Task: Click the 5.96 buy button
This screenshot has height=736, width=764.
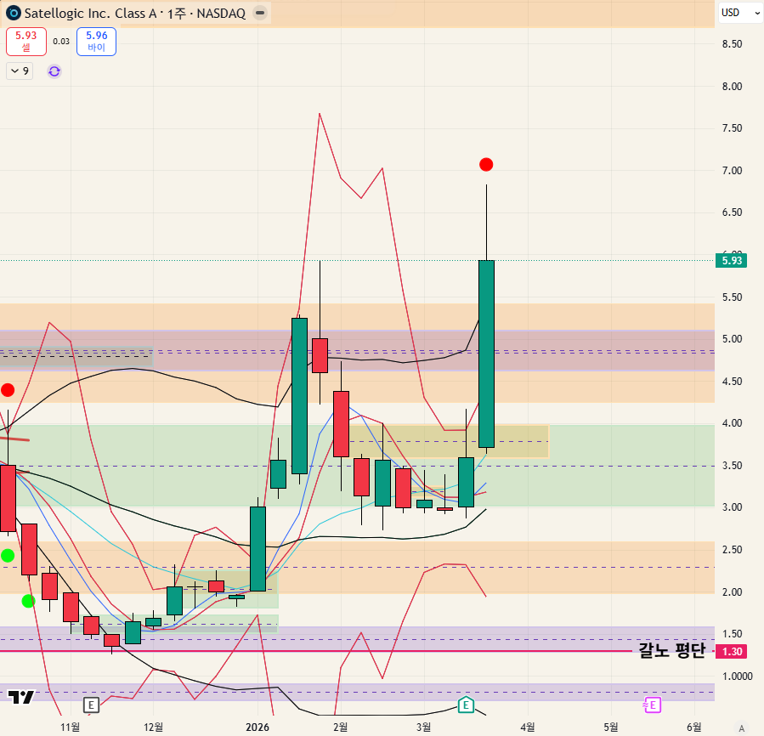Action: pyautogui.click(x=97, y=42)
